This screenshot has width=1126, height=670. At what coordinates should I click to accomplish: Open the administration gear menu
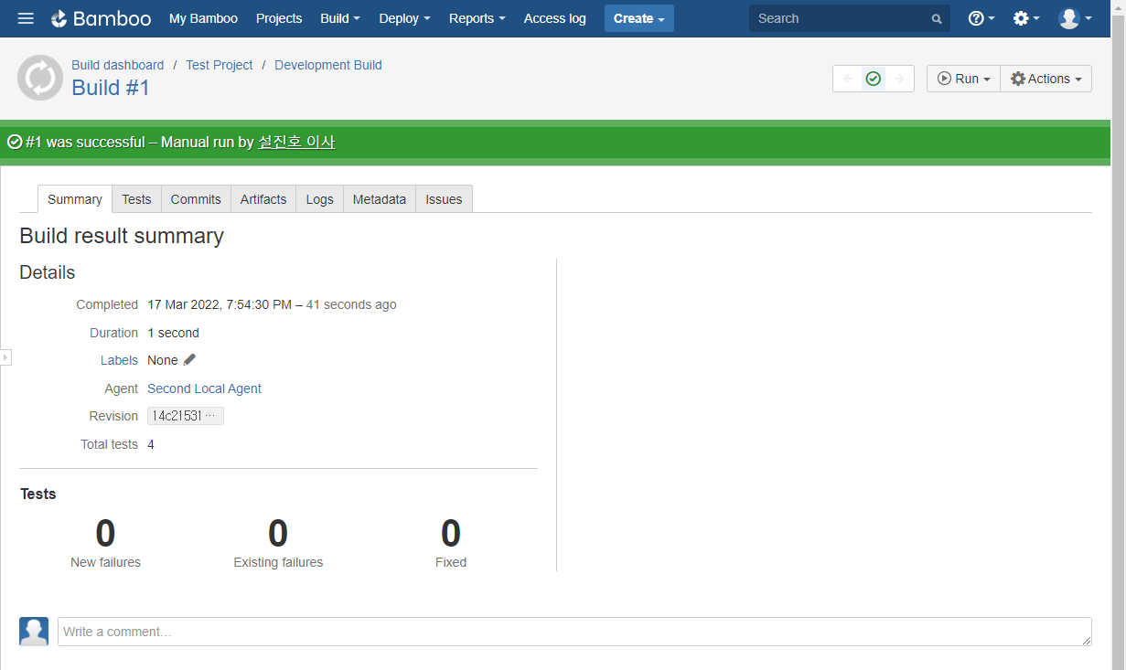tap(1025, 18)
